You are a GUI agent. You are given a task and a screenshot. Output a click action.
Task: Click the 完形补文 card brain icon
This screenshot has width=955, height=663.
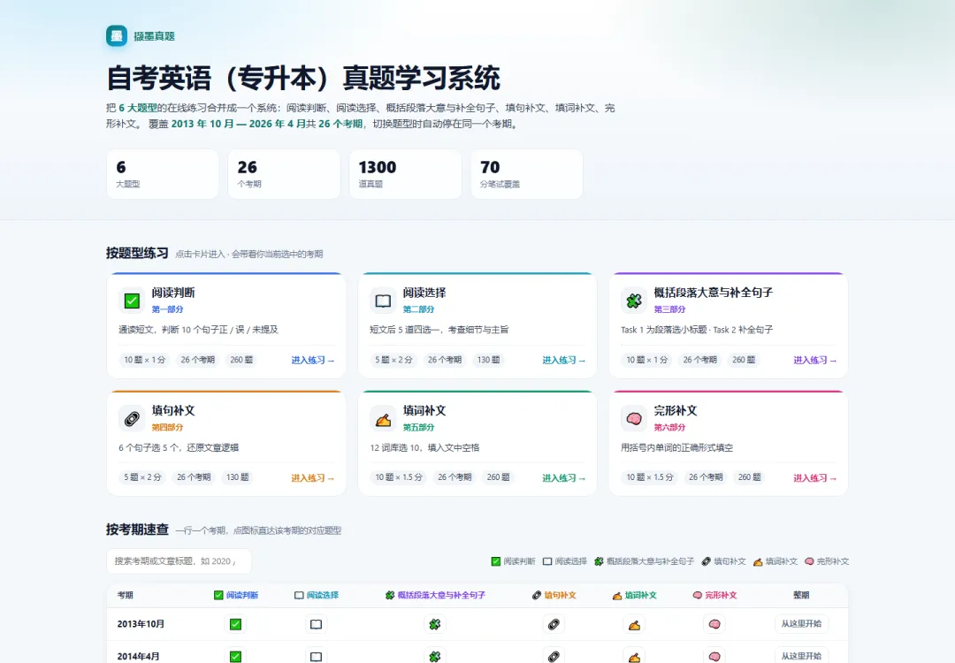click(x=634, y=418)
